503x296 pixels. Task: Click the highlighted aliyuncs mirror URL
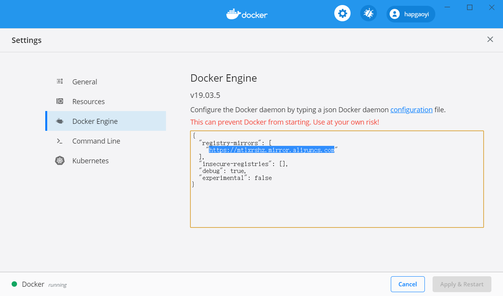pyautogui.click(x=272, y=150)
